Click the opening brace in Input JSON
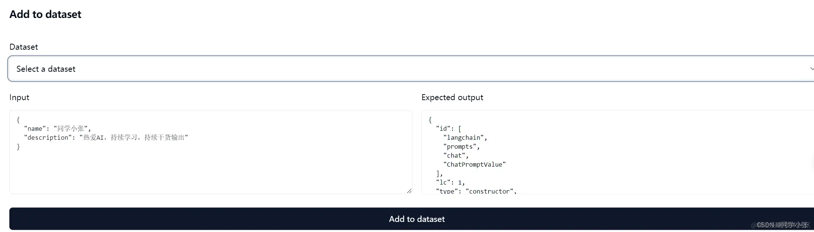The height and width of the screenshot is (232, 814). tap(18, 120)
